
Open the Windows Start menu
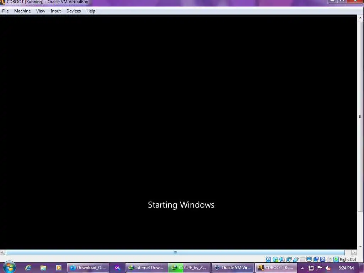(x=9, y=267)
